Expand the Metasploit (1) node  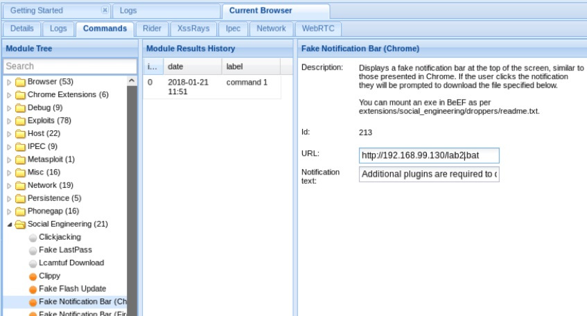pos(9,160)
